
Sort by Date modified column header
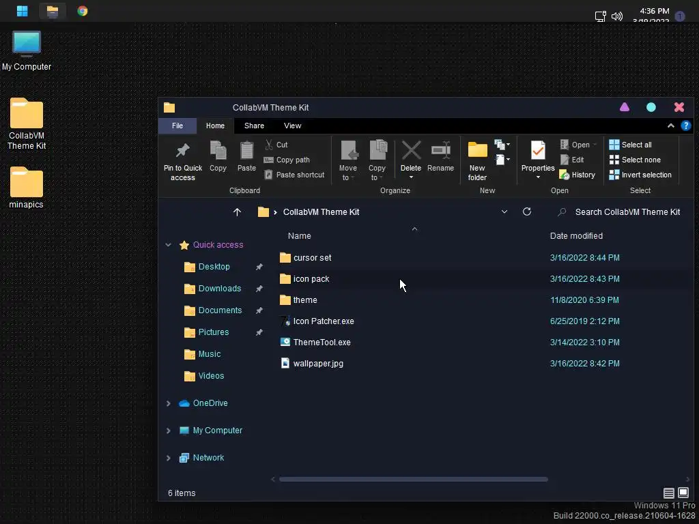[576, 235]
